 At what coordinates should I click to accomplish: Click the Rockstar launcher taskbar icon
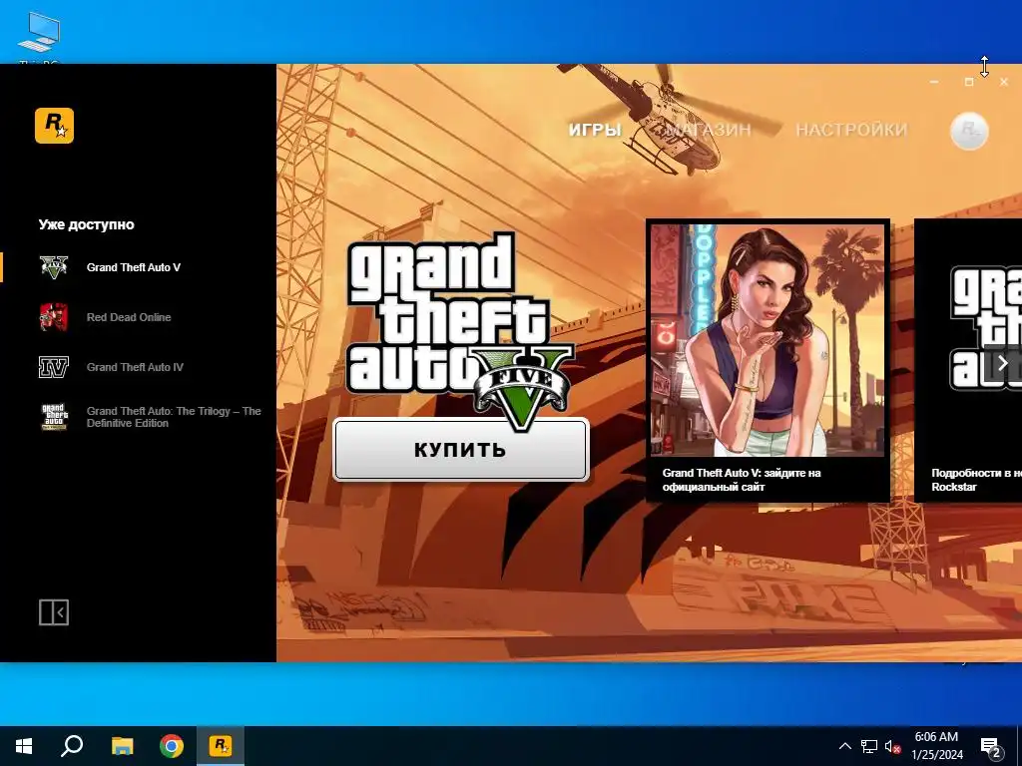[x=221, y=746]
